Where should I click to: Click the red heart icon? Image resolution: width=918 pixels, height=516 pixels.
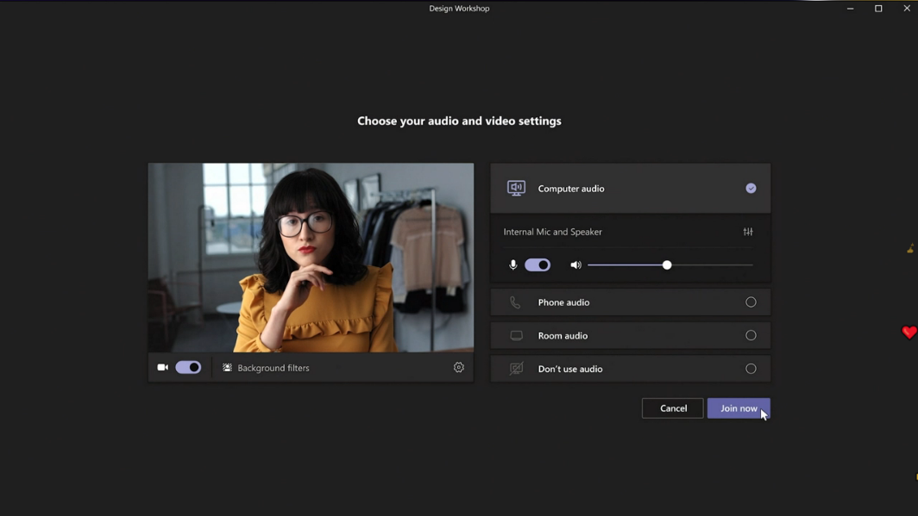(909, 333)
